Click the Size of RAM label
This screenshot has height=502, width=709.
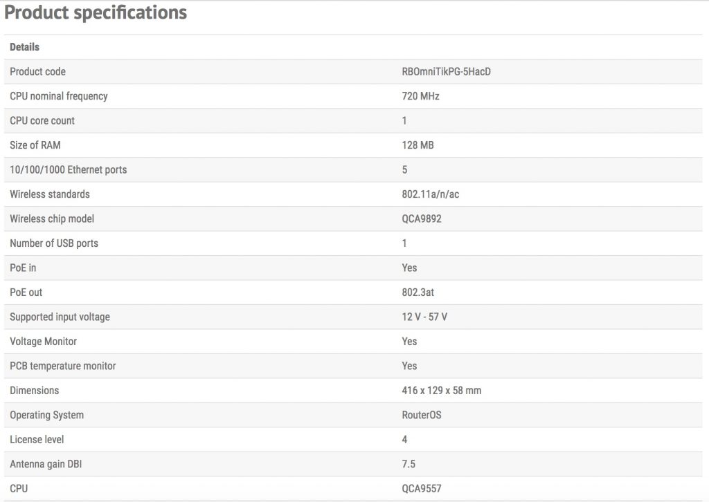(x=35, y=145)
